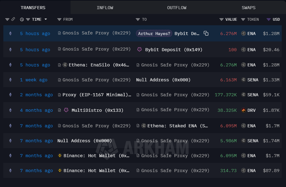Screen dimensions: 286x187
Task: Open the OUTFLOW tab
Action: point(177,8)
